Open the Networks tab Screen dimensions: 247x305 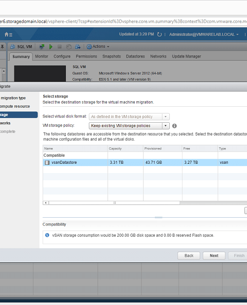click(158, 56)
